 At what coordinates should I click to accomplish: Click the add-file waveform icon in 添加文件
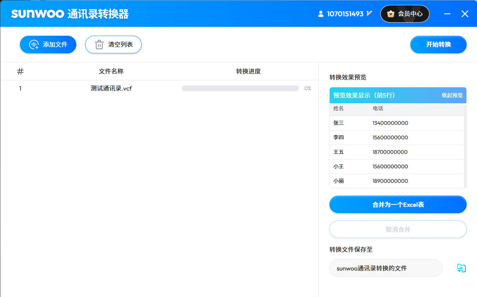point(34,45)
